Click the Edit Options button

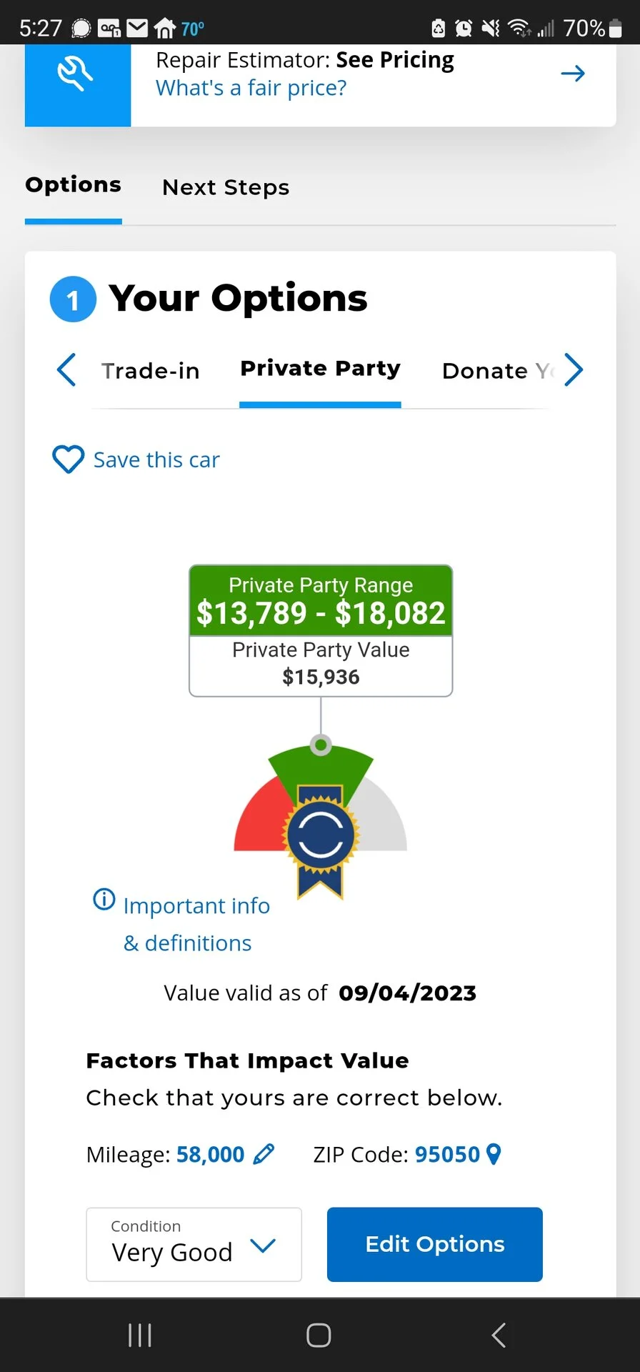435,1245
